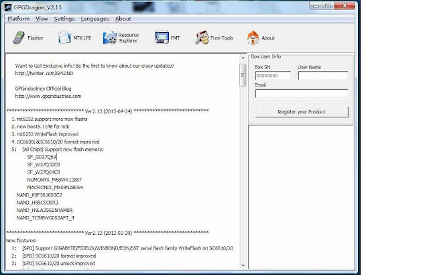Click the About house icon
The height and width of the screenshot is (275, 429).
coord(253,38)
